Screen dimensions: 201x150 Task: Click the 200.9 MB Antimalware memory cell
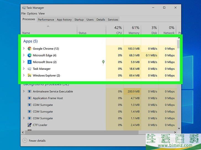[132, 91]
